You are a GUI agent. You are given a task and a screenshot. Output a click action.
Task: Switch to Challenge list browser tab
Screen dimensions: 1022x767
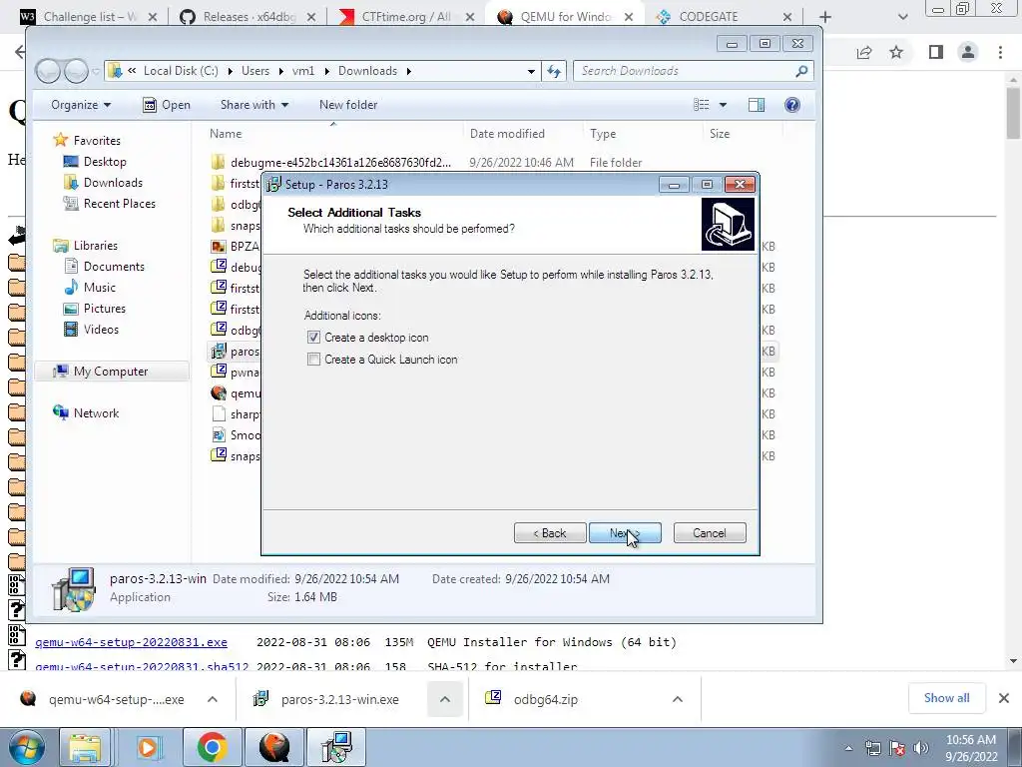tap(88, 16)
